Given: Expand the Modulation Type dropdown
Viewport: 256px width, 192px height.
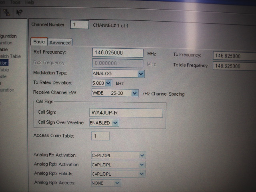Looking at the screenshot, I should click(x=140, y=74).
